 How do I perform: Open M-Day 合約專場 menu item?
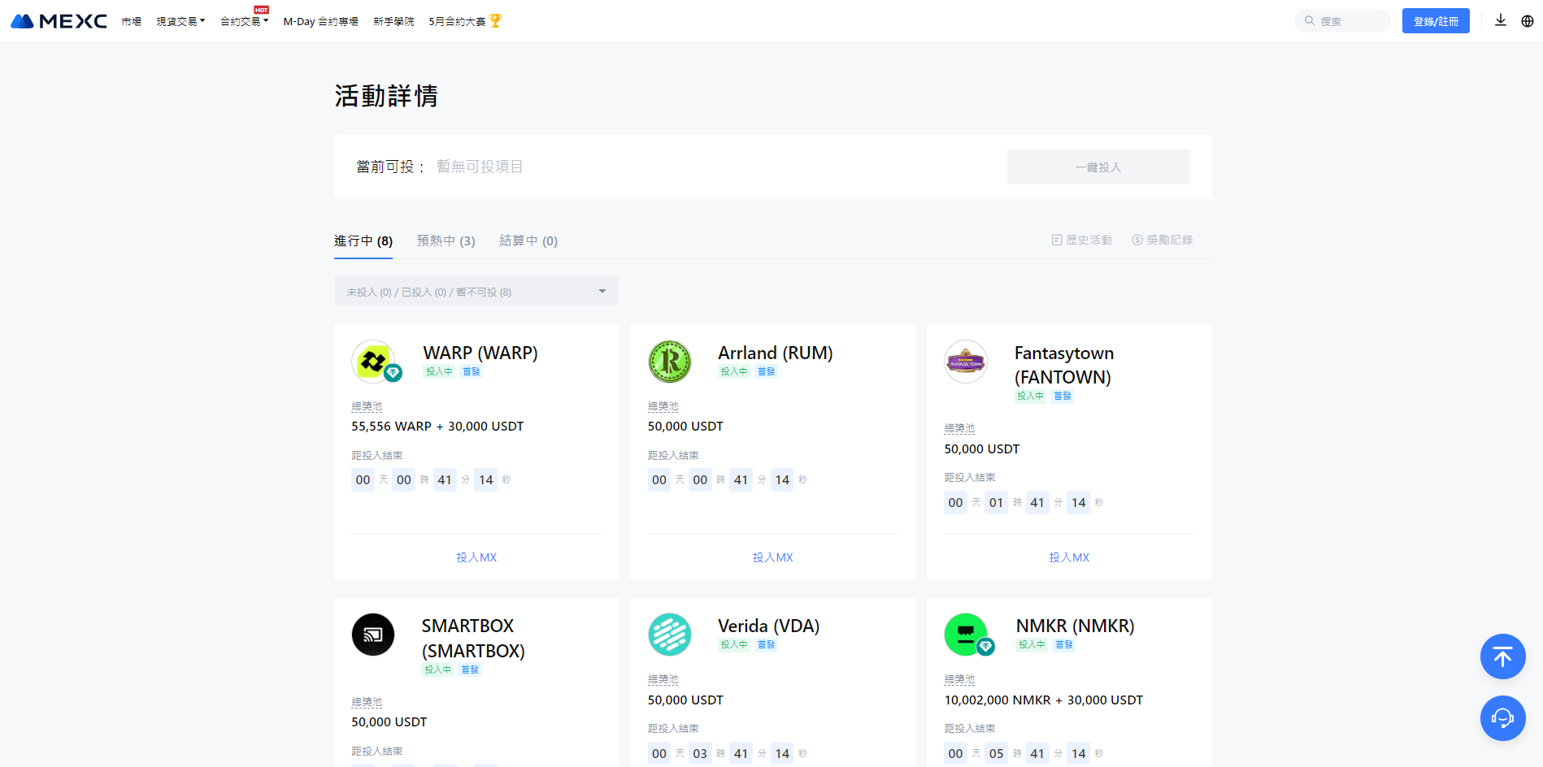[x=320, y=21]
